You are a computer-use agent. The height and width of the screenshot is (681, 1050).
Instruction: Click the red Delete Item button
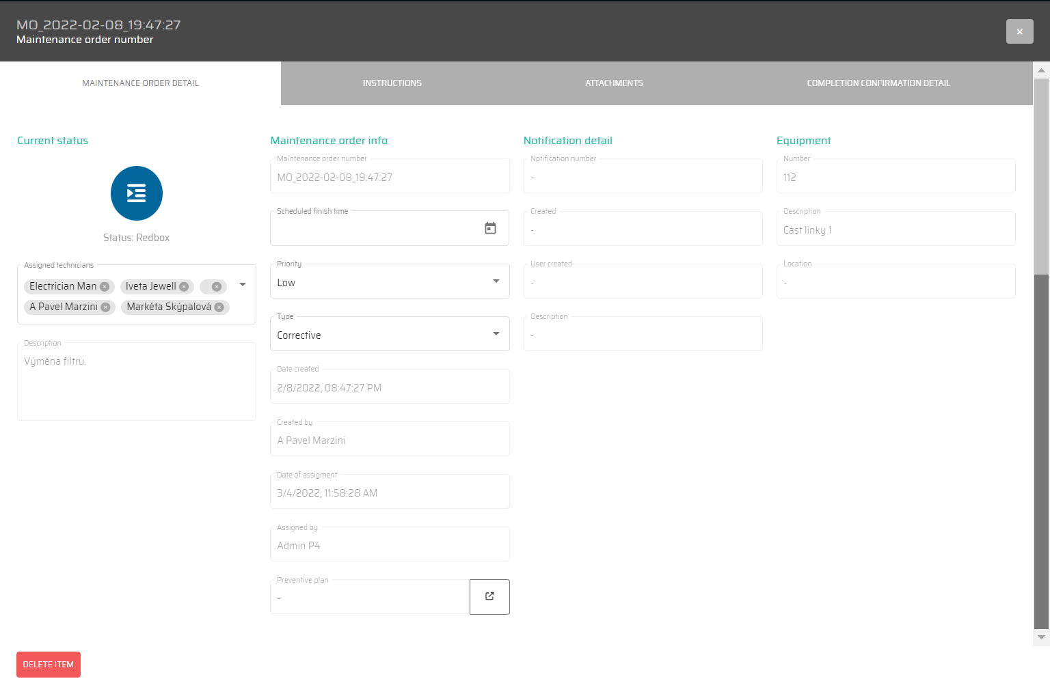49,665
